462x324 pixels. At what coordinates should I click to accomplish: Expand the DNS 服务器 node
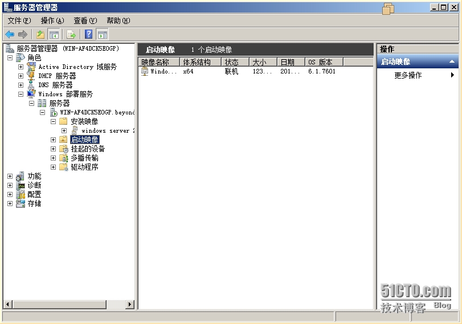(x=21, y=85)
